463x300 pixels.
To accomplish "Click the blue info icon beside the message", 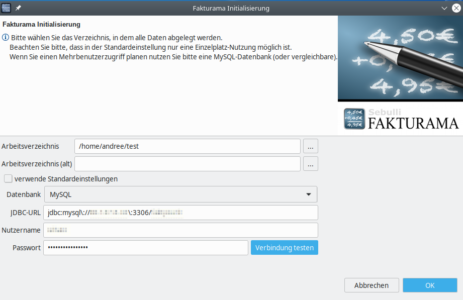I will [x=6, y=38].
